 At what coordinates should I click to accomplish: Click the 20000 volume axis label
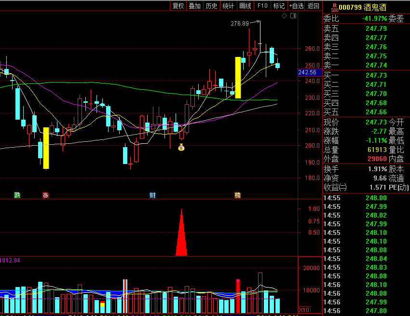click(x=311, y=268)
